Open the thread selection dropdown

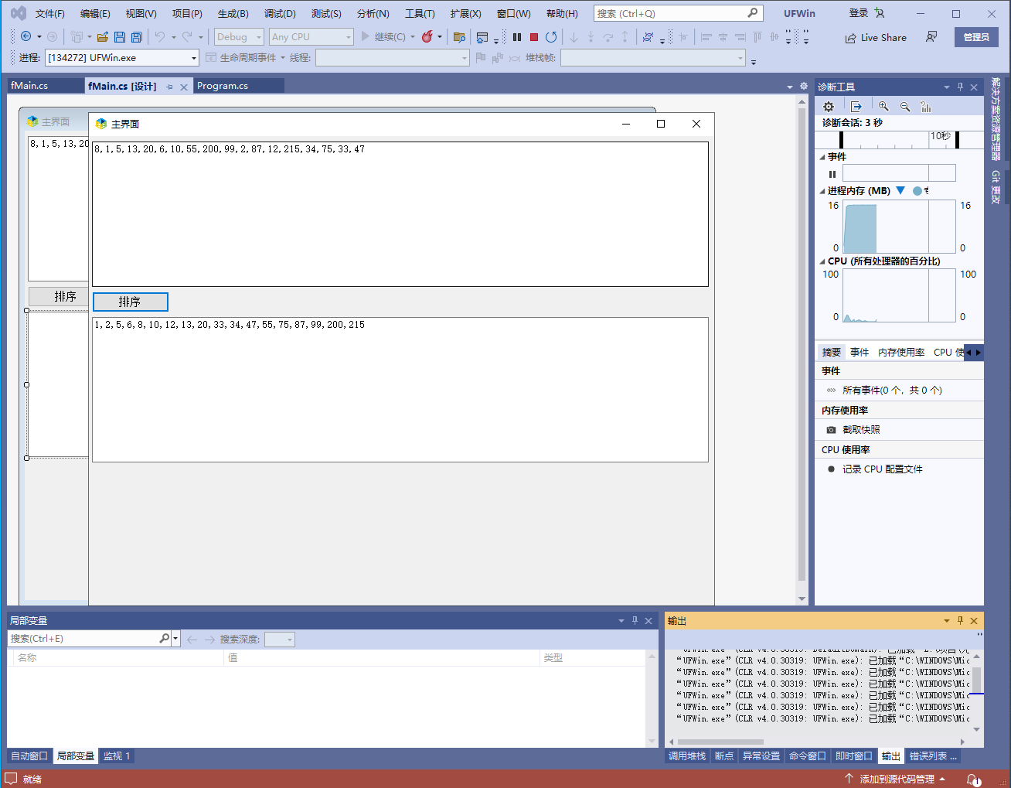[392, 58]
